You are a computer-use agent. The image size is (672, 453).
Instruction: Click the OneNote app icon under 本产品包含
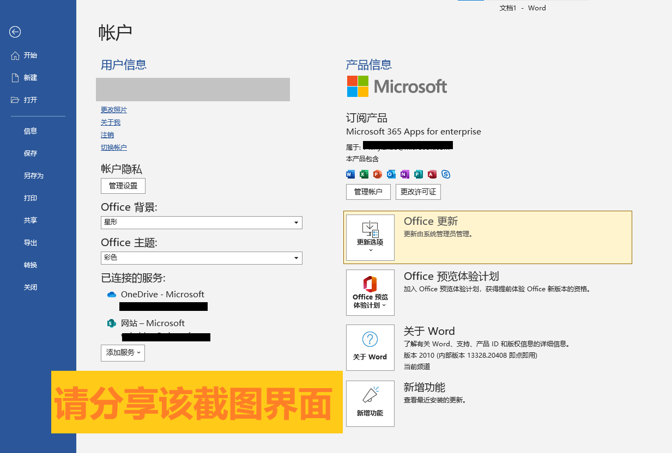405,174
